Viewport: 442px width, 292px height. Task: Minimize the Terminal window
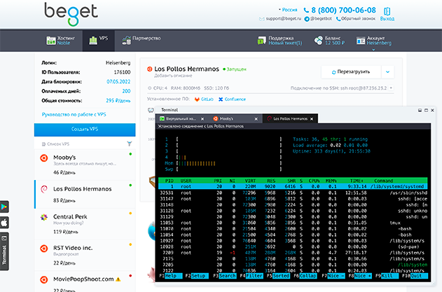(420, 110)
